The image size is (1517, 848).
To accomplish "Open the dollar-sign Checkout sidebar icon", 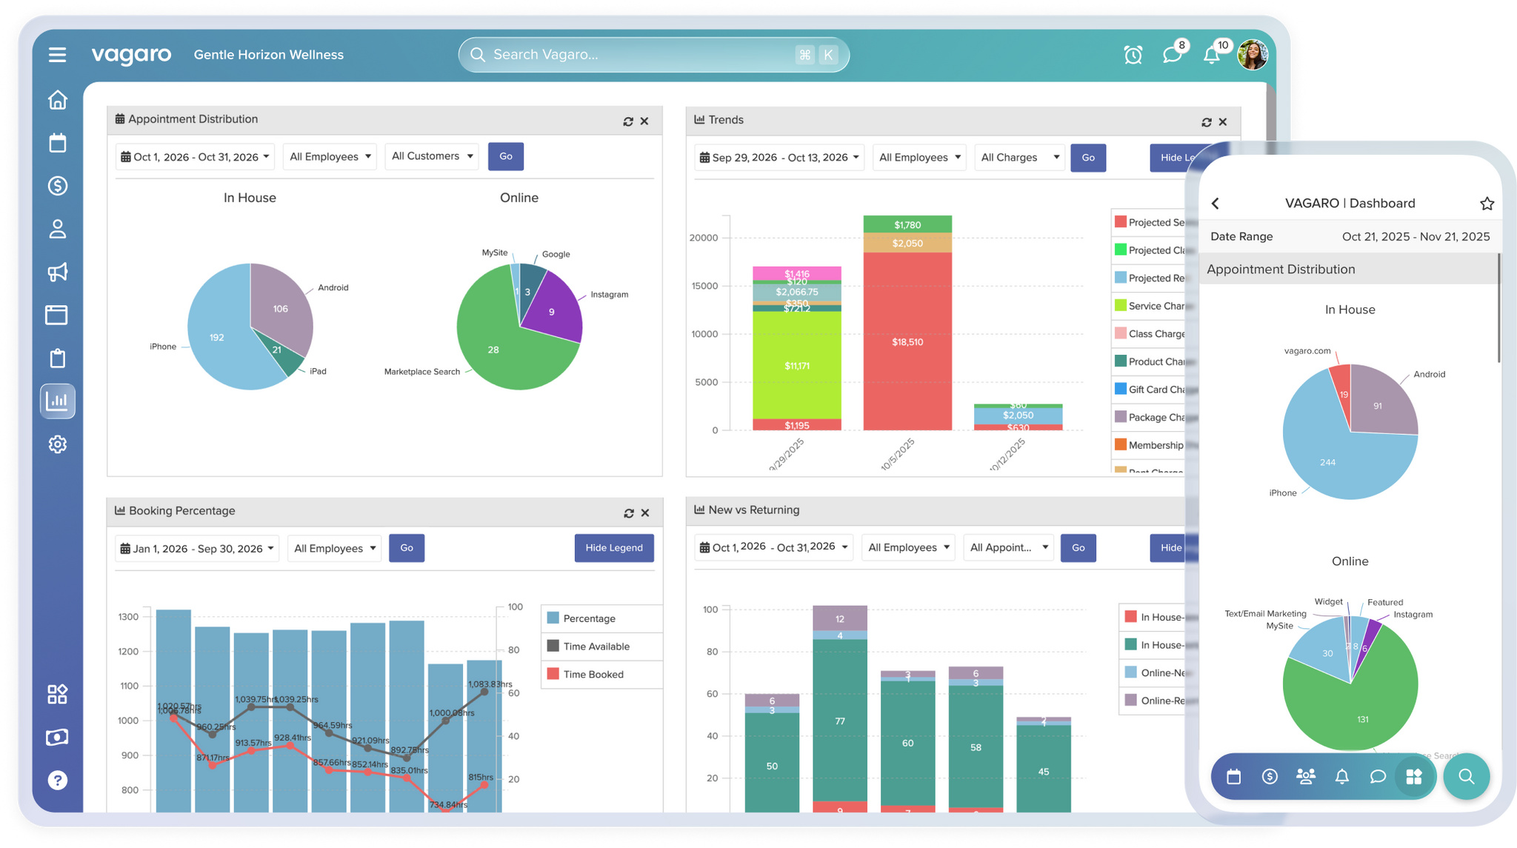I will 57,186.
